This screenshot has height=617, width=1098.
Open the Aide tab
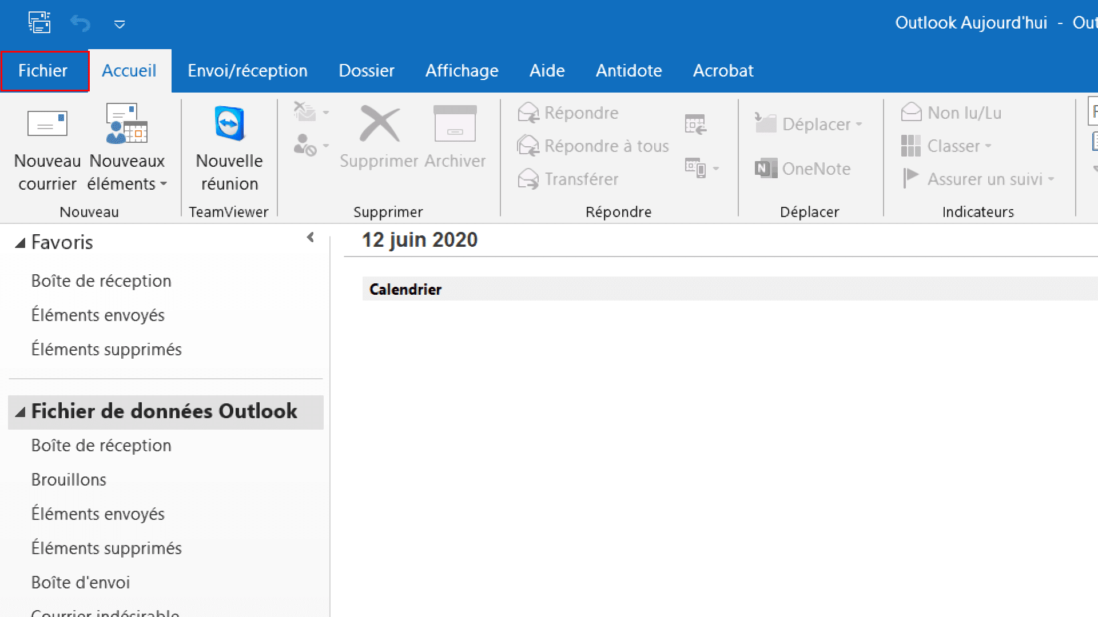(x=547, y=71)
